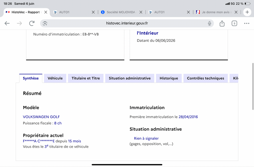Reload the page with refresh icon
Image resolution: width=254 pixels, height=167 pixels.
(x=32, y=23)
